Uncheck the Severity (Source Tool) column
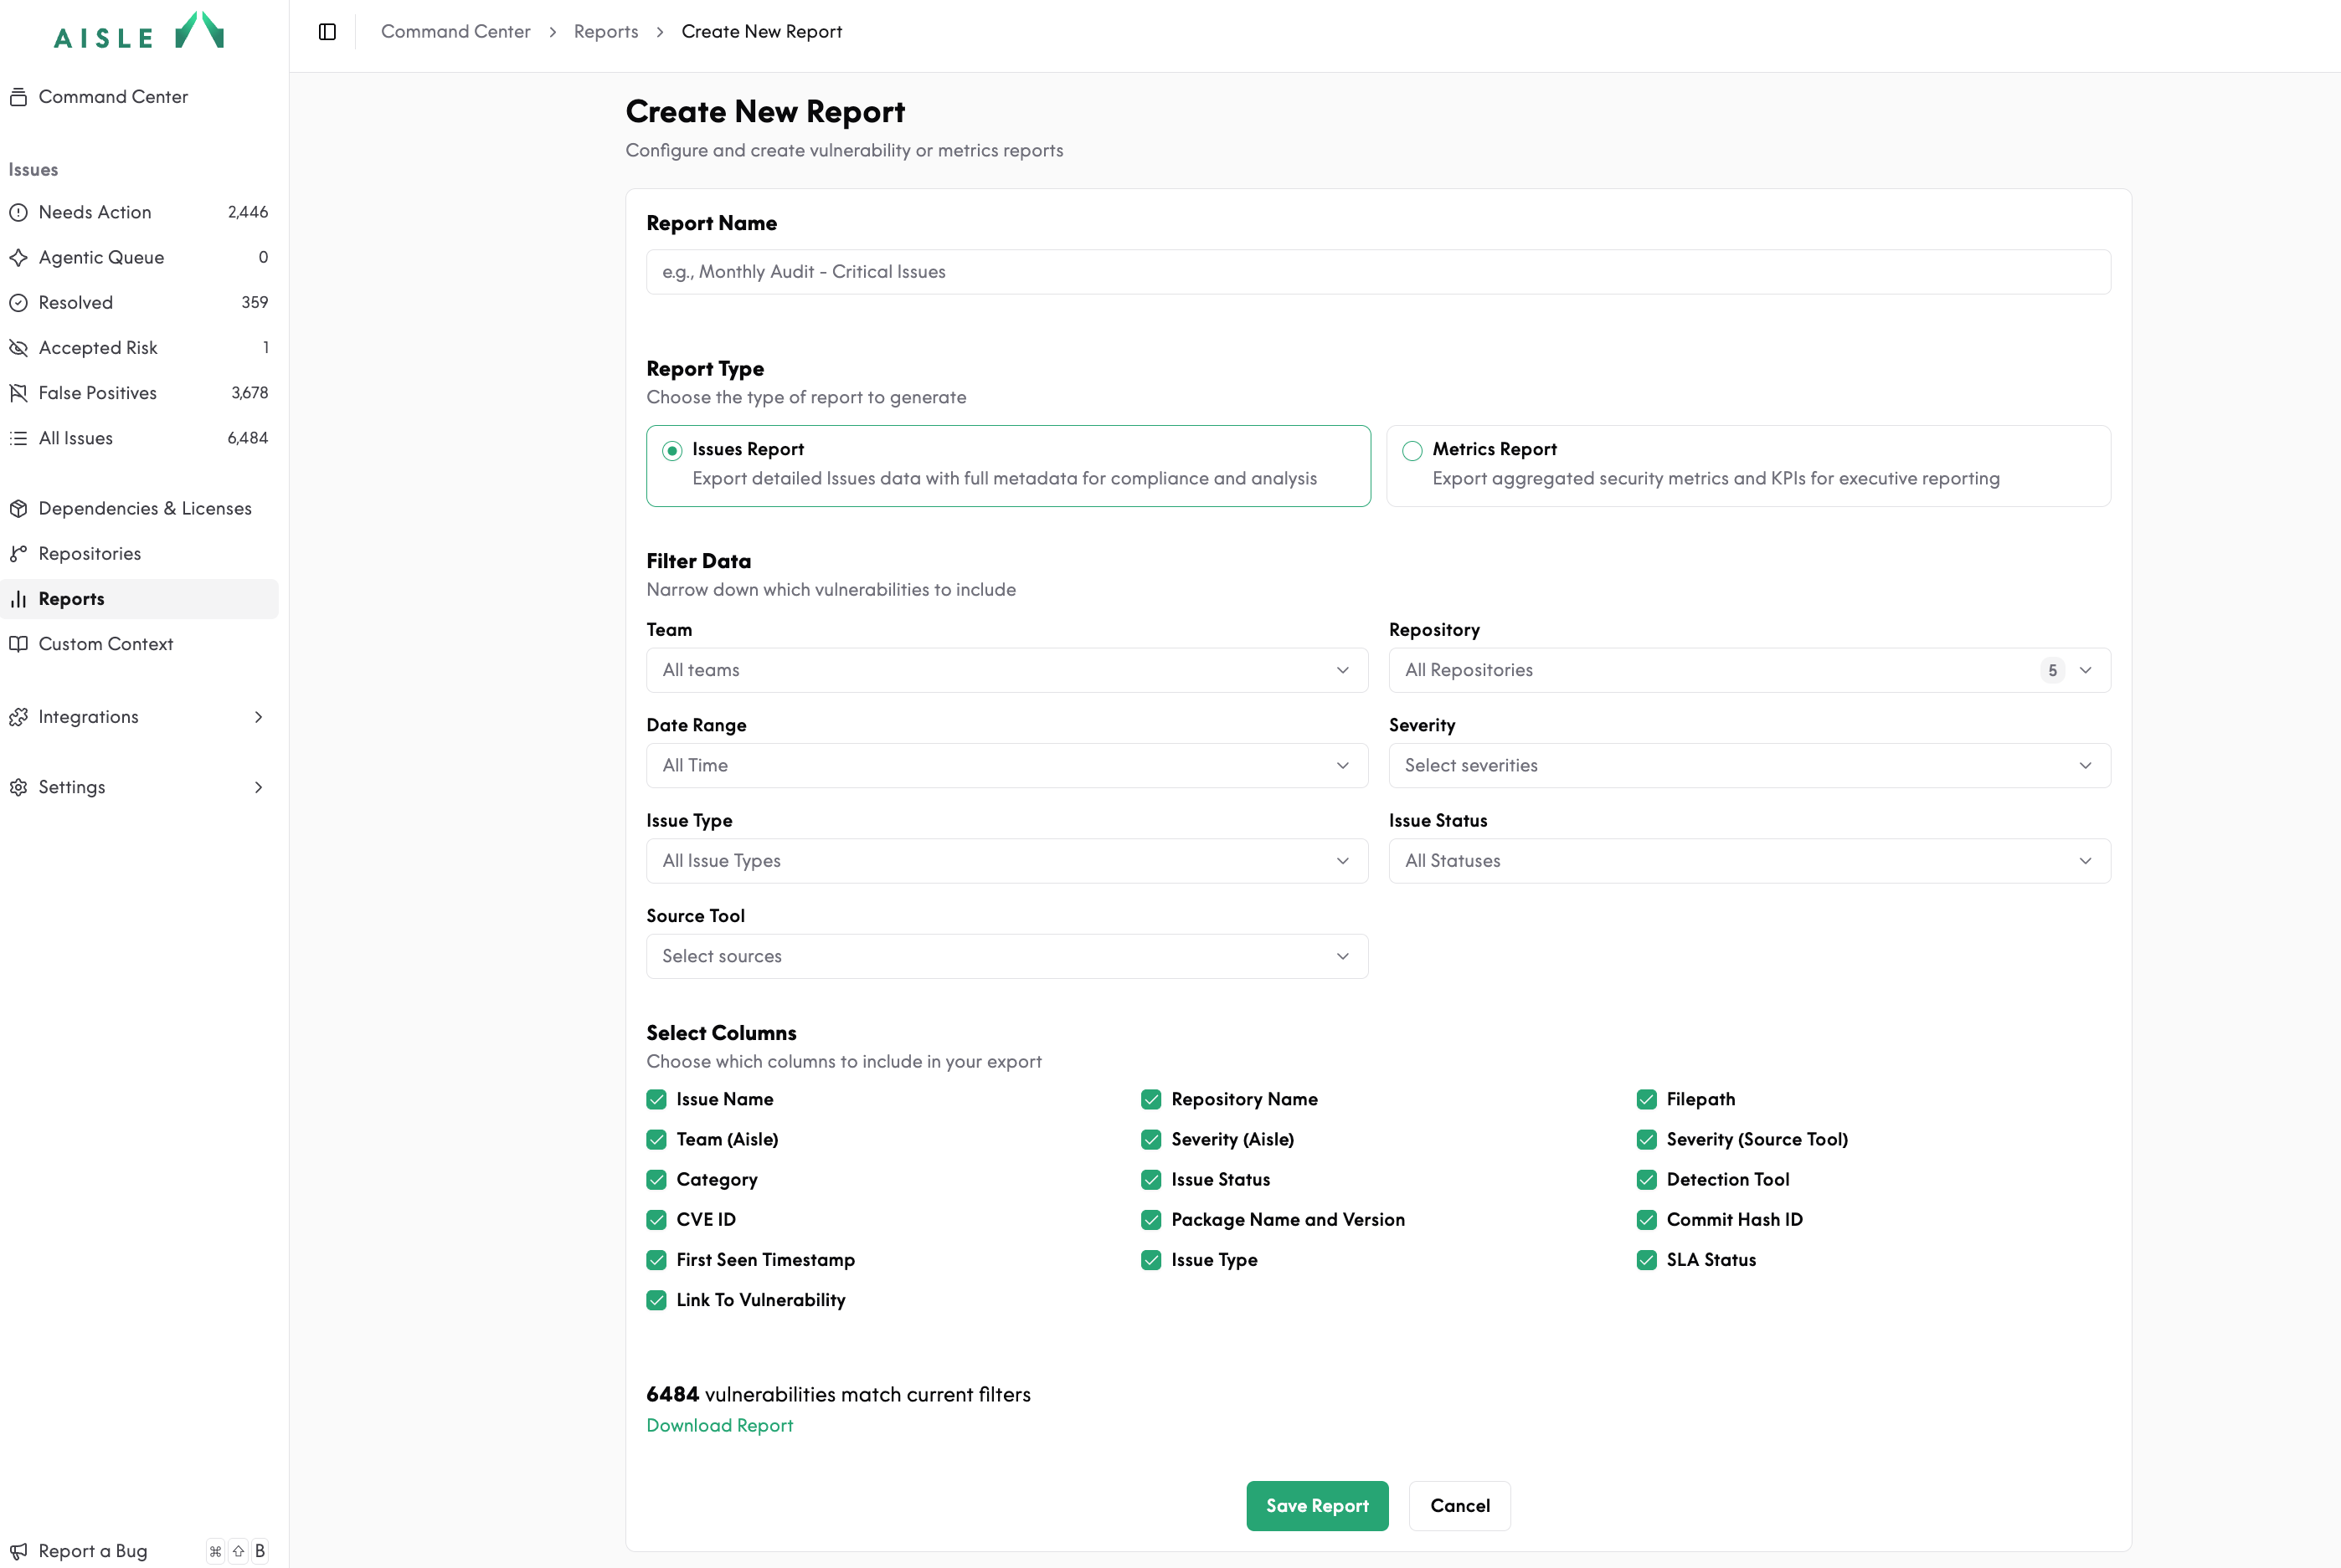 point(1646,1139)
